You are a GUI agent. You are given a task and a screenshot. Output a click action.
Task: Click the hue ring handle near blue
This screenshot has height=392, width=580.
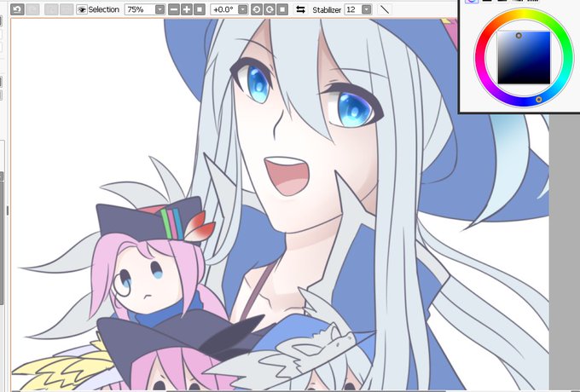(x=539, y=100)
